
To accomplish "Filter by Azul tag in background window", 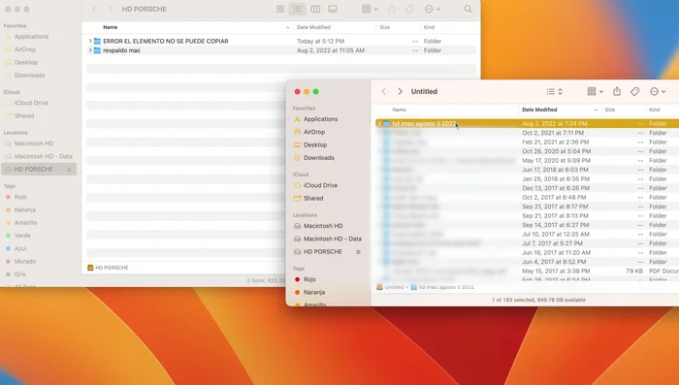I will pyautogui.click(x=20, y=248).
